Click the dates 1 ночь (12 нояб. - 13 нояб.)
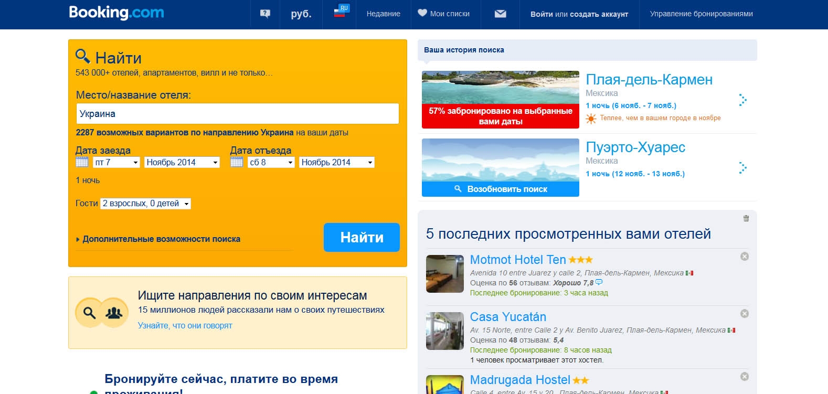 point(635,174)
